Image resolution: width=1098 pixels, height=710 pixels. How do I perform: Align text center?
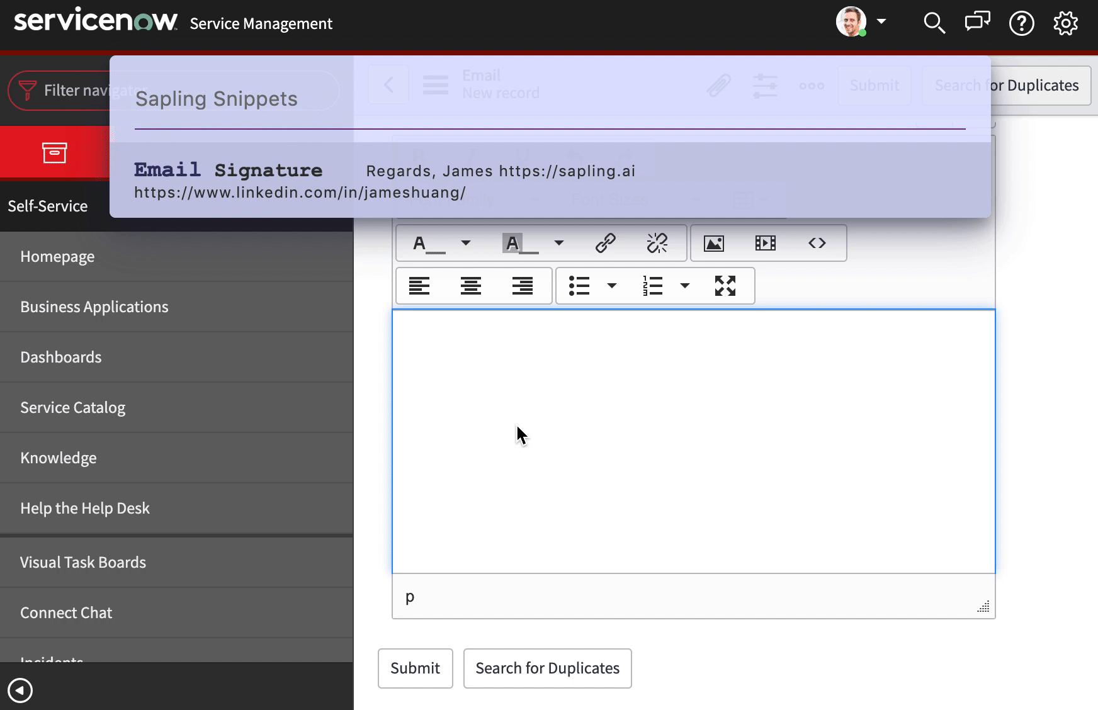(471, 286)
